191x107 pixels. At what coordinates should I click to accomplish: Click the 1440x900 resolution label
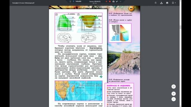pos(78,1)
